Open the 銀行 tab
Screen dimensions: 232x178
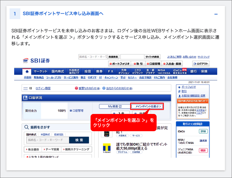pos(193,71)
